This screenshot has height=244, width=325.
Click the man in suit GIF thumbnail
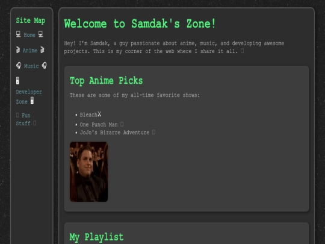coord(88,172)
